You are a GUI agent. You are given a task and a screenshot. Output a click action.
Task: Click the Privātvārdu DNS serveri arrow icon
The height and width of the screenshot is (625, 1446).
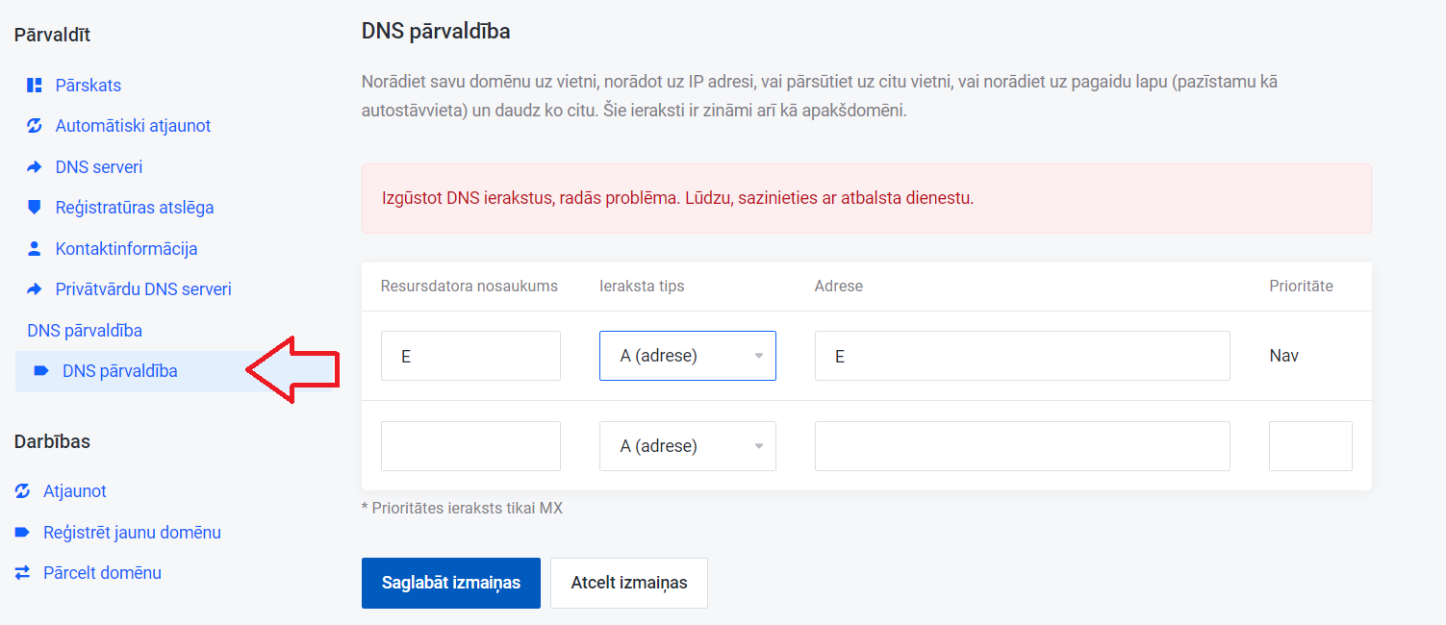click(x=35, y=289)
